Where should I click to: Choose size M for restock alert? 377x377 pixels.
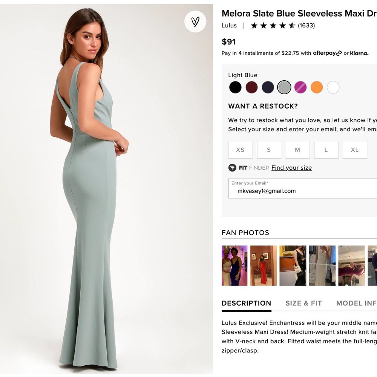click(298, 150)
